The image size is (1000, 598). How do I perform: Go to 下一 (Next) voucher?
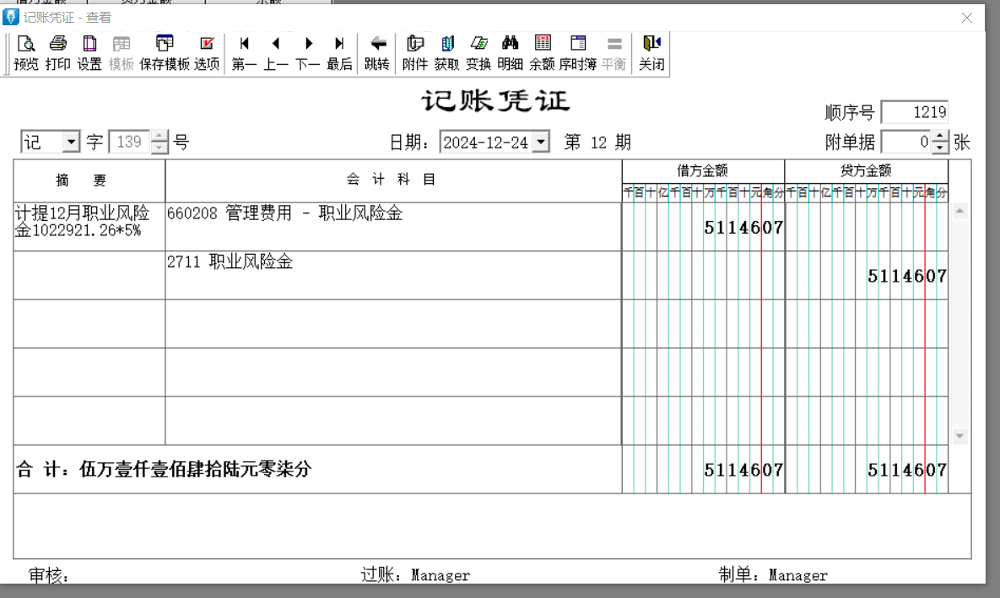pos(308,52)
